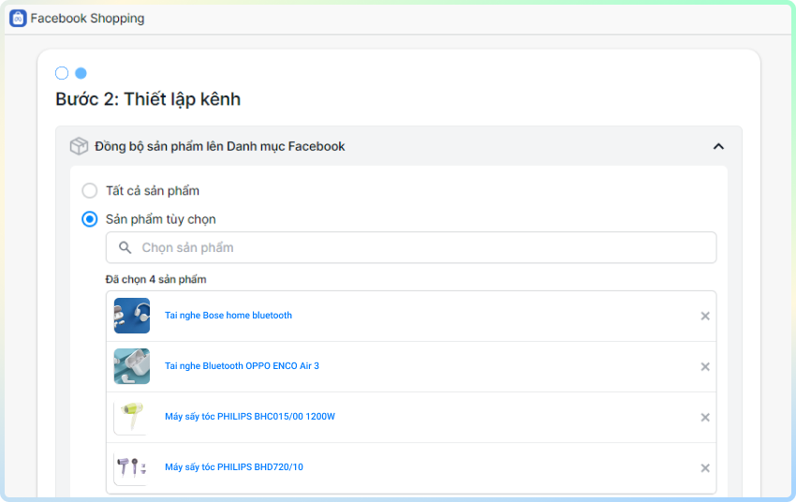
Task: Click the OPPO ENCO earbuds thumbnail
Action: 132,366
